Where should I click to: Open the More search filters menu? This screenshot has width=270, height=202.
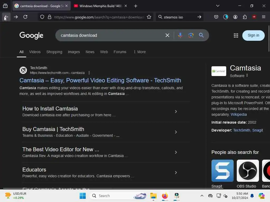140,52
